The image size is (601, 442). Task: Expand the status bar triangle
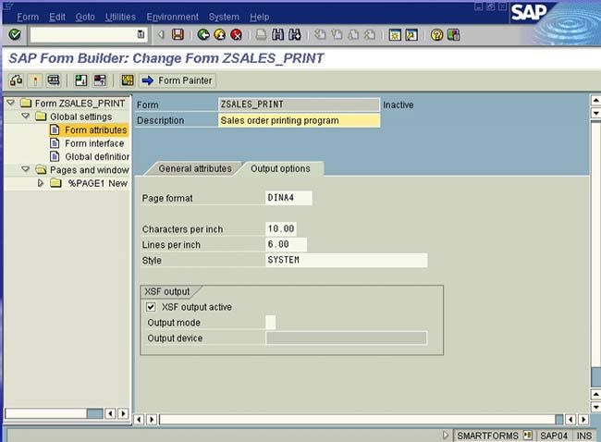(x=445, y=436)
